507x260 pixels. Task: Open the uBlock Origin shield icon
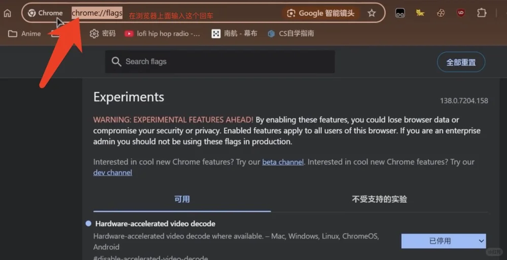461,13
